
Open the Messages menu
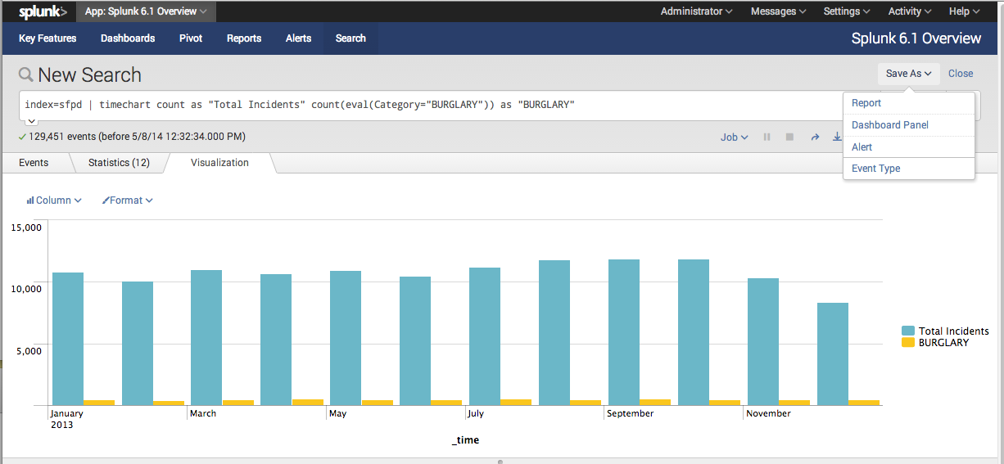pos(778,11)
